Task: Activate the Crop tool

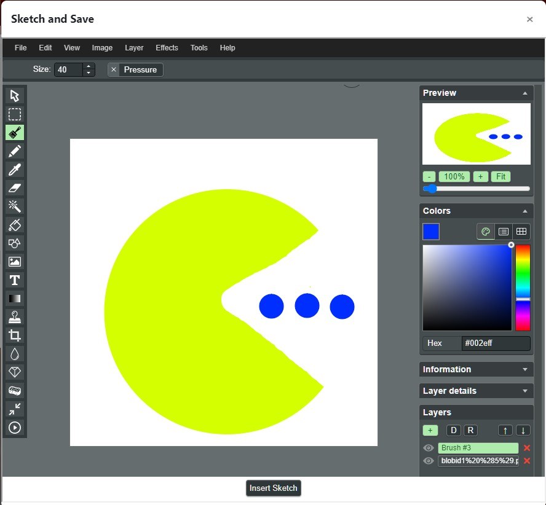Action: click(15, 335)
